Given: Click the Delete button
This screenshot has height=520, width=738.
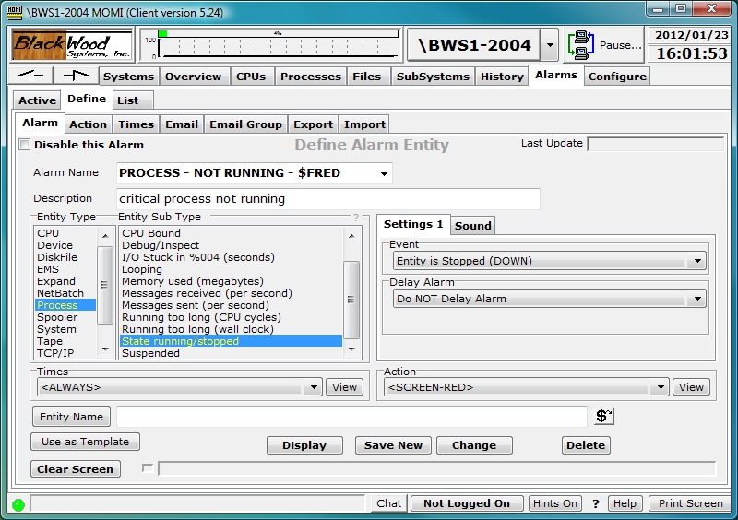Looking at the screenshot, I should pyautogui.click(x=586, y=445).
